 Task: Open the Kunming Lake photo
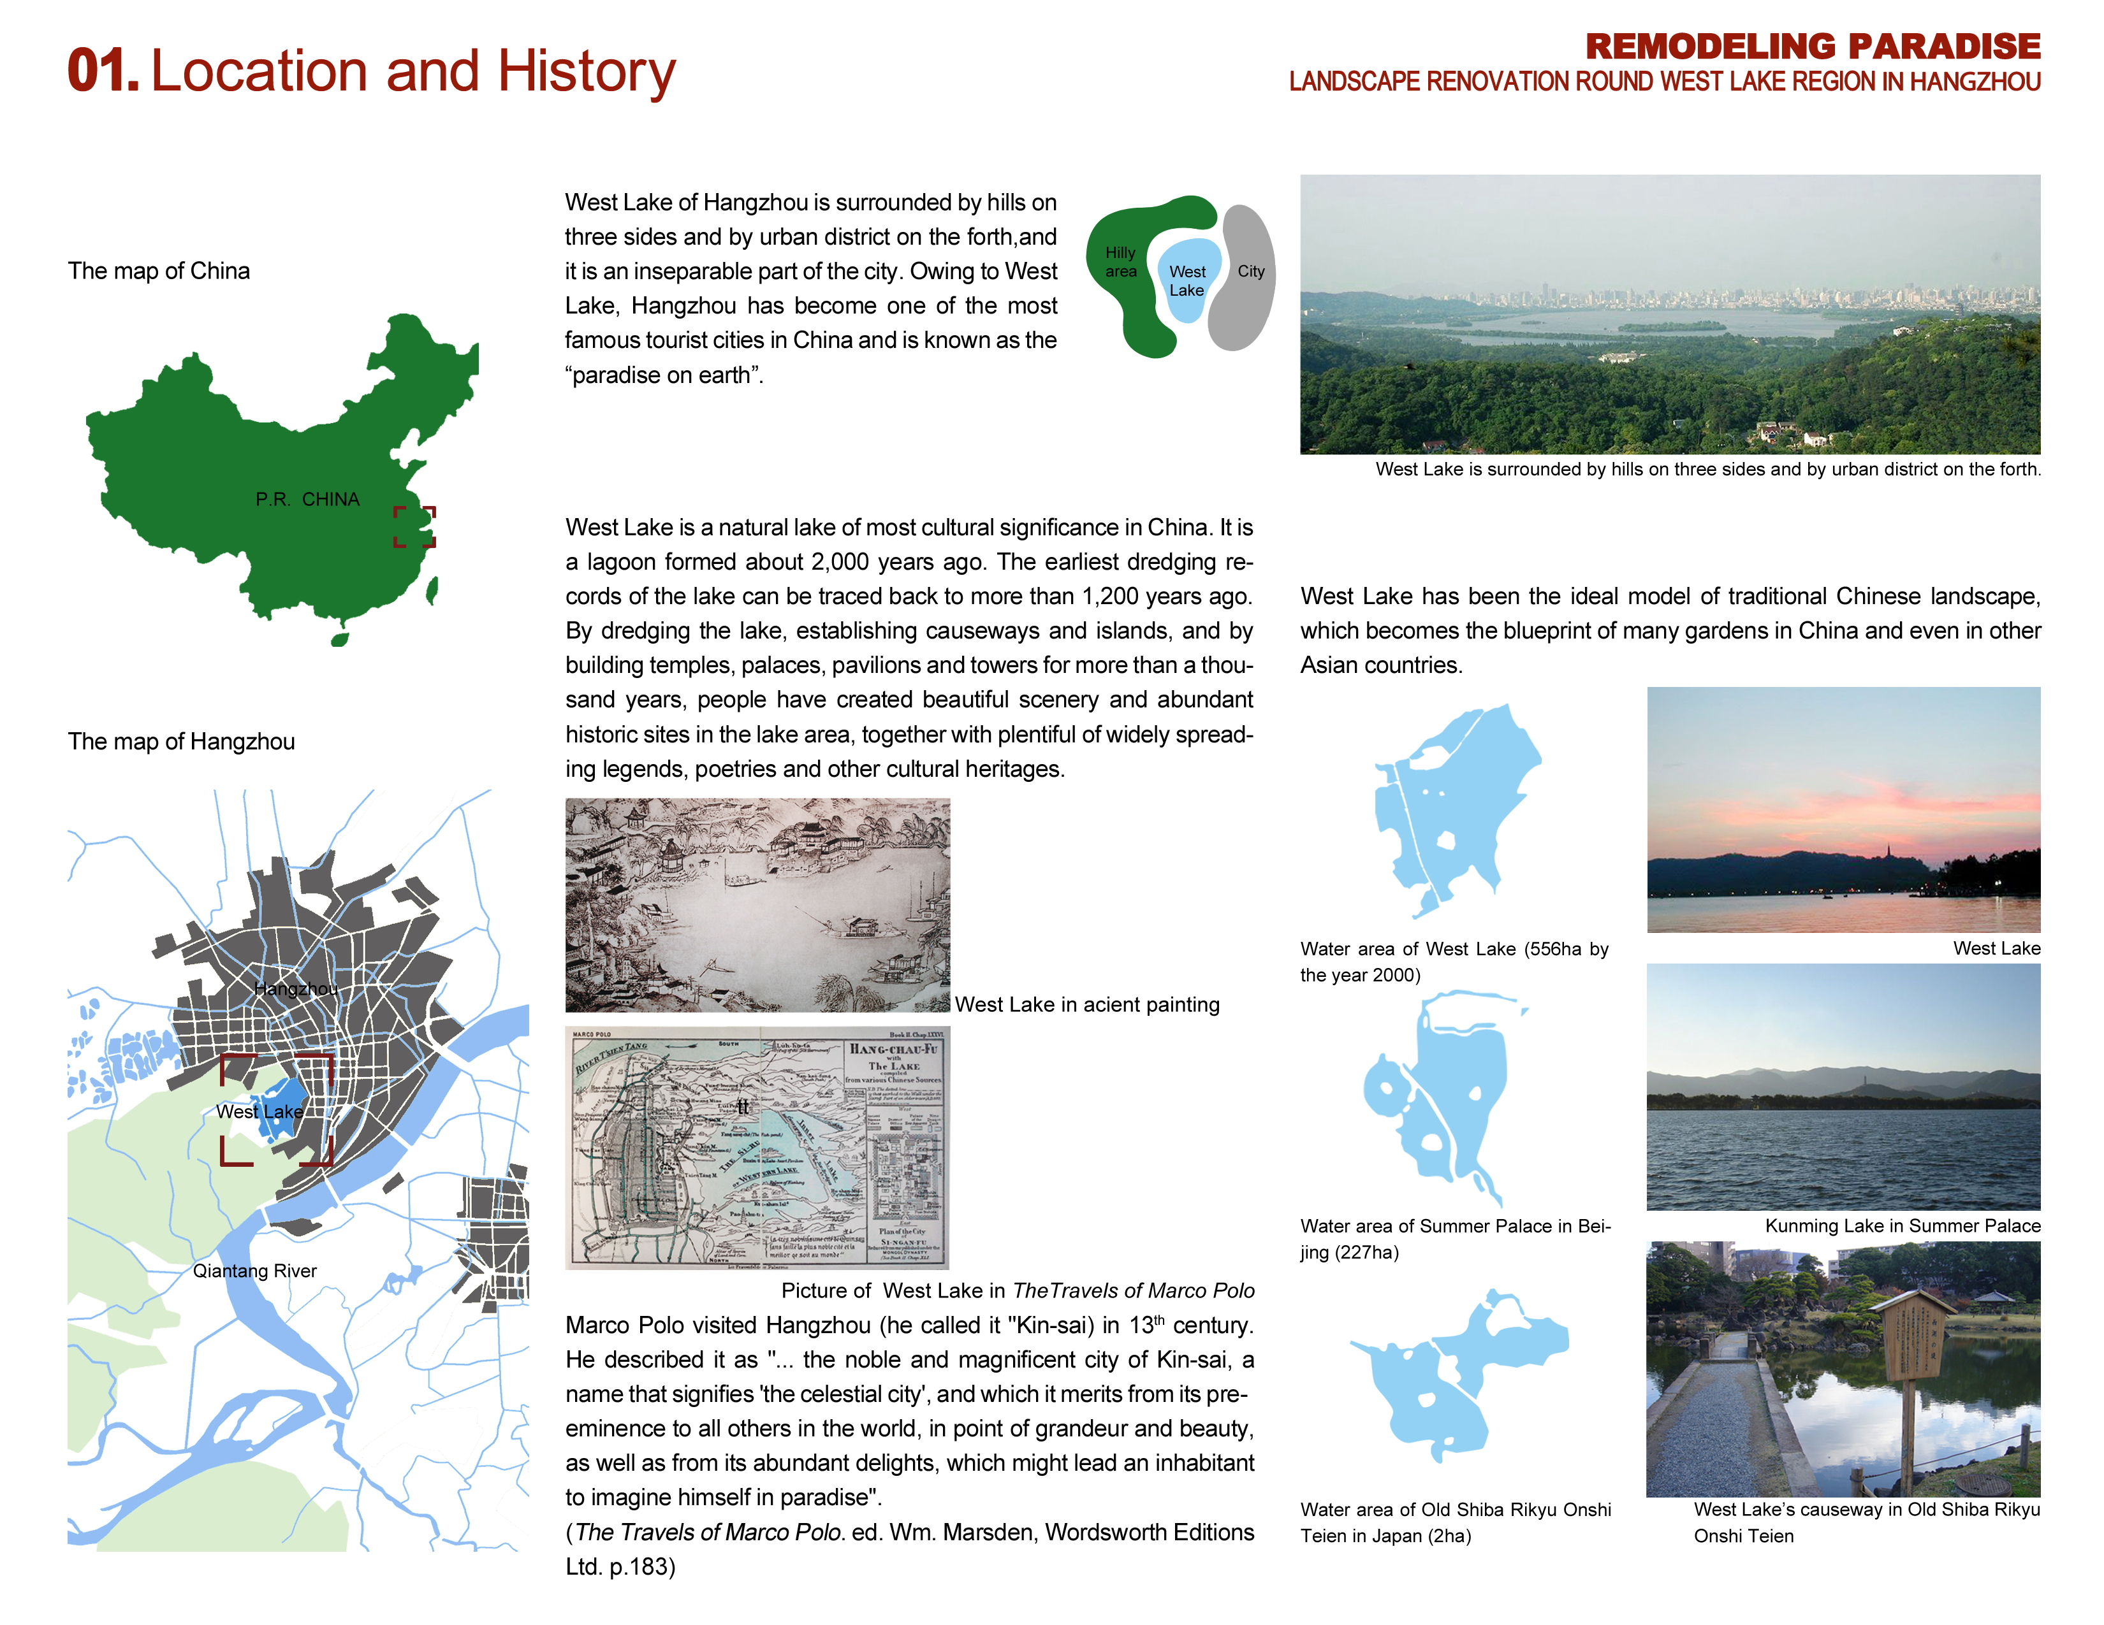(x=1843, y=1087)
